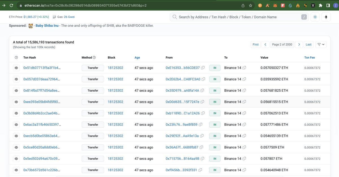This screenshot has height=177, width=339.
Task: Toggle light/dark theme with the sun icon
Action: pos(315,17)
